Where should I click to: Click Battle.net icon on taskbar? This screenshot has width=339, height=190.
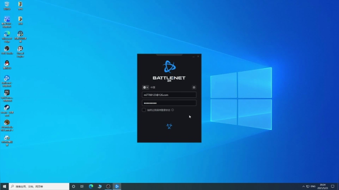point(117,186)
